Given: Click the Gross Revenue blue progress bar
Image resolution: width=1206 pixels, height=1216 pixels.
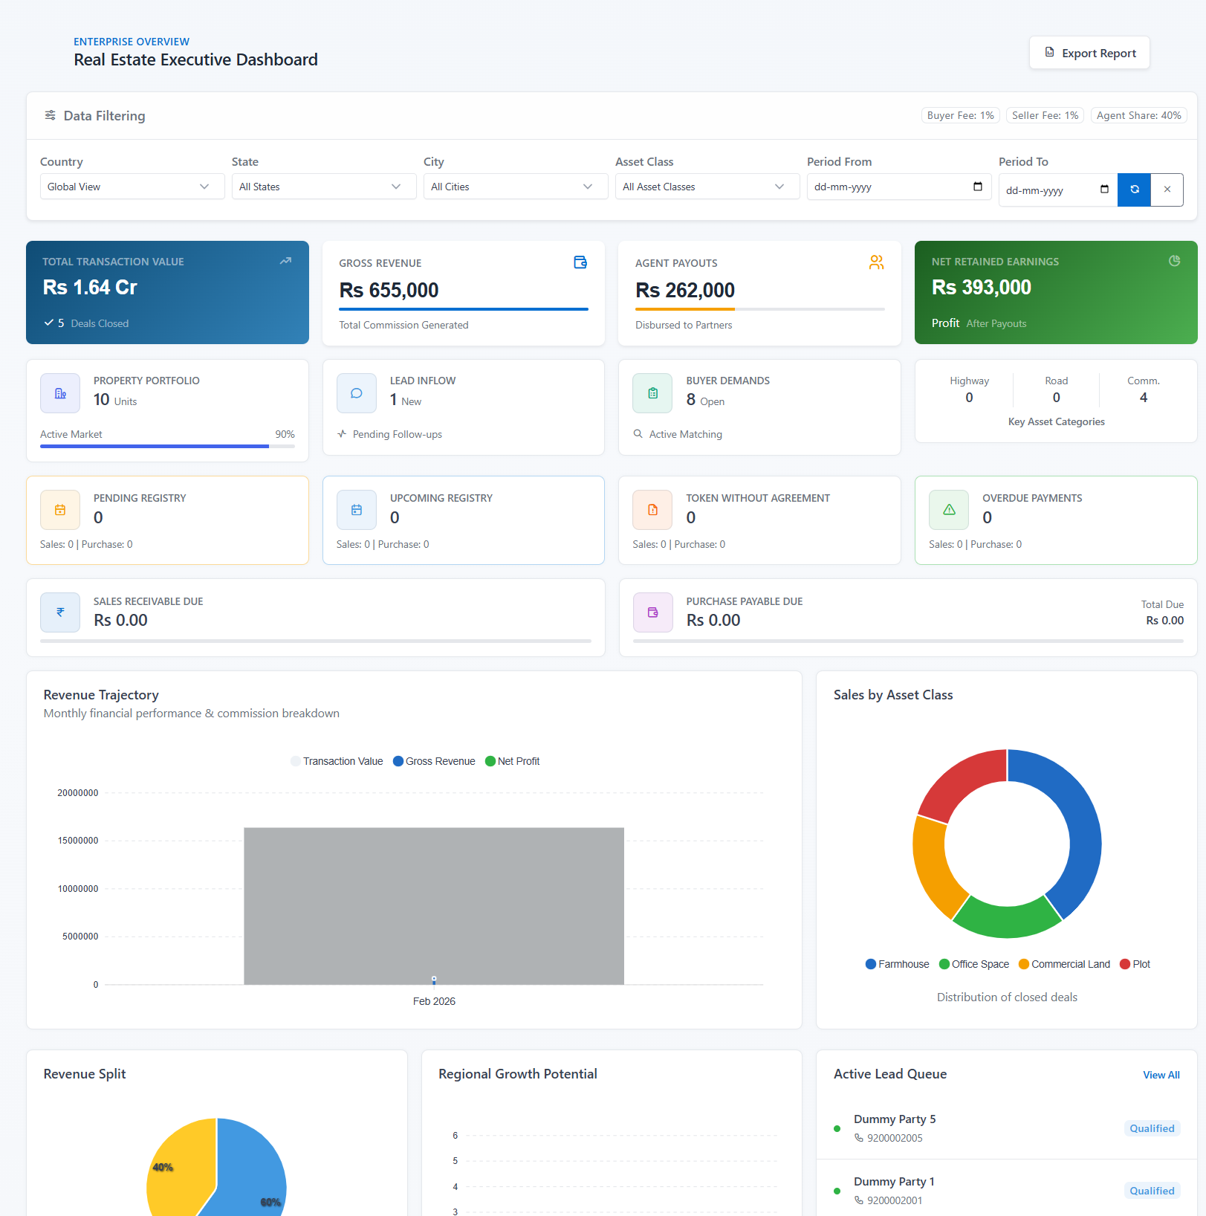Looking at the screenshot, I should [x=464, y=309].
